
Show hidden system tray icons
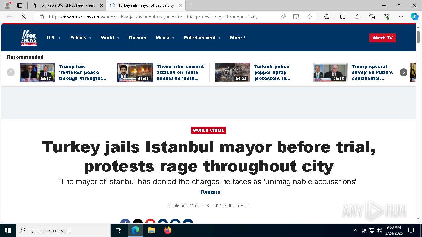point(355,230)
